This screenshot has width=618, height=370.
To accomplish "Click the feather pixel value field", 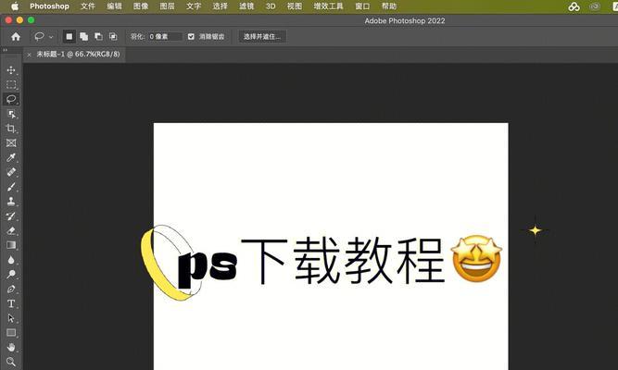I will [x=165, y=37].
